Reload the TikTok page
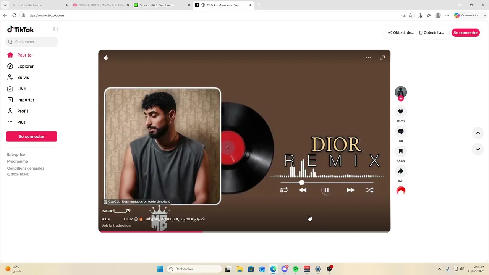 click(x=14, y=15)
